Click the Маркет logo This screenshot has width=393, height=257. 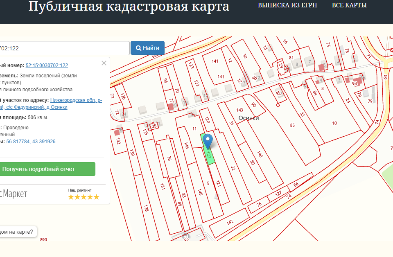coord(14,194)
